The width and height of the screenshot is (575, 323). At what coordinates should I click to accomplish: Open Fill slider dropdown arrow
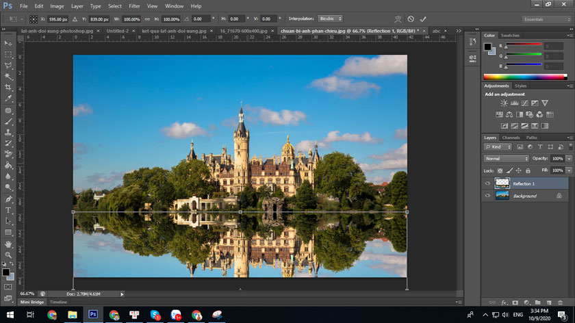tap(569, 170)
